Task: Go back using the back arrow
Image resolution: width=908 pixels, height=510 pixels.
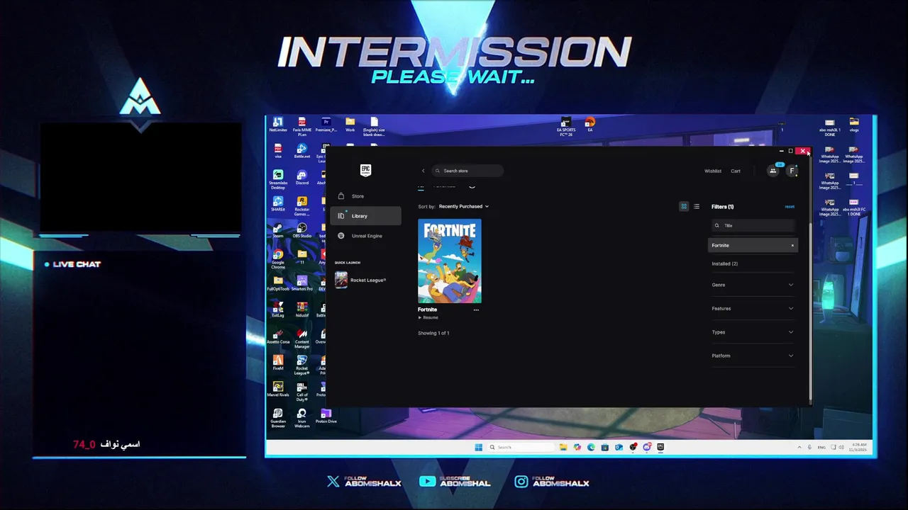Action: click(423, 171)
